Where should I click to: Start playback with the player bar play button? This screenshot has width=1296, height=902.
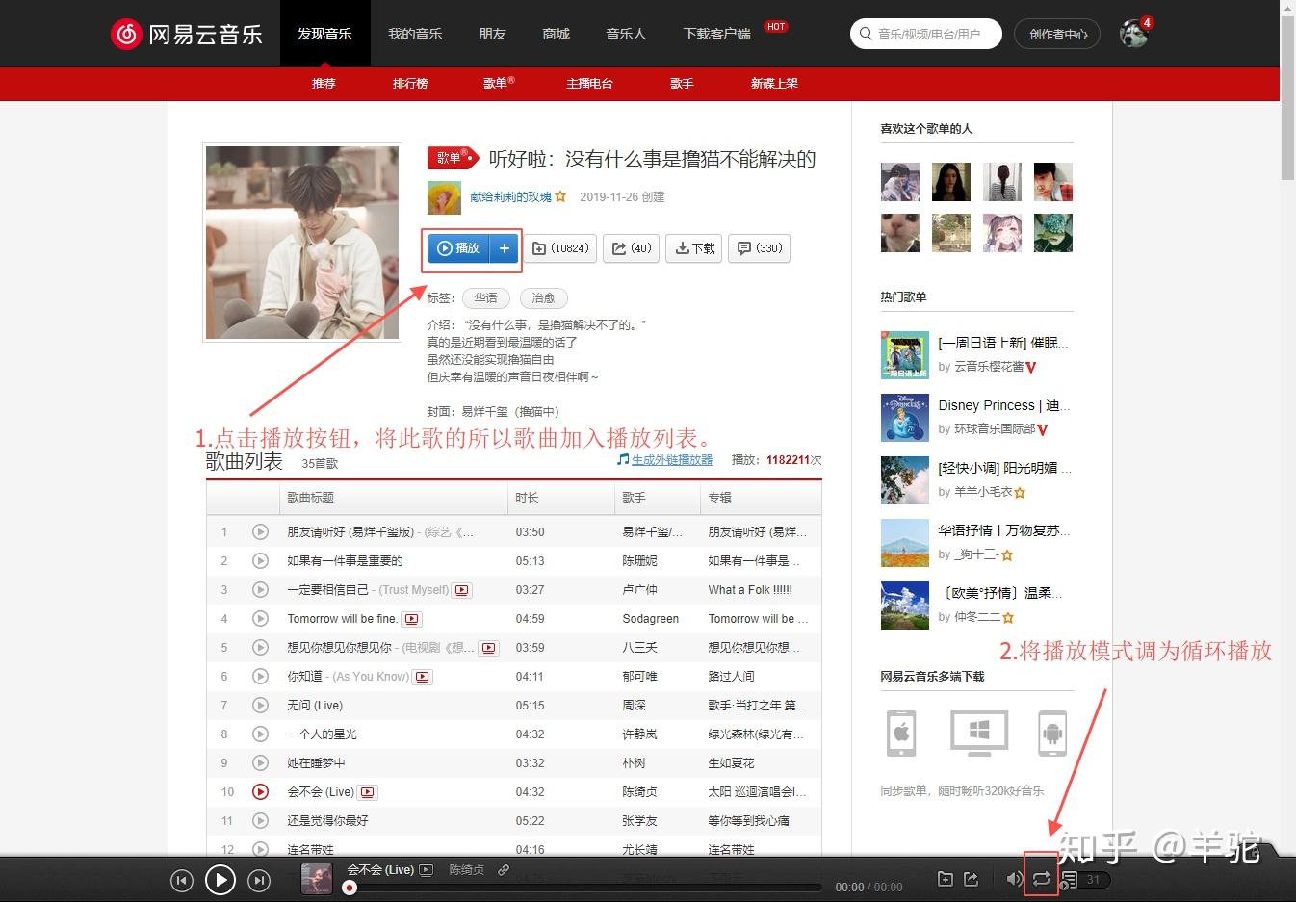[x=220, y=879]
